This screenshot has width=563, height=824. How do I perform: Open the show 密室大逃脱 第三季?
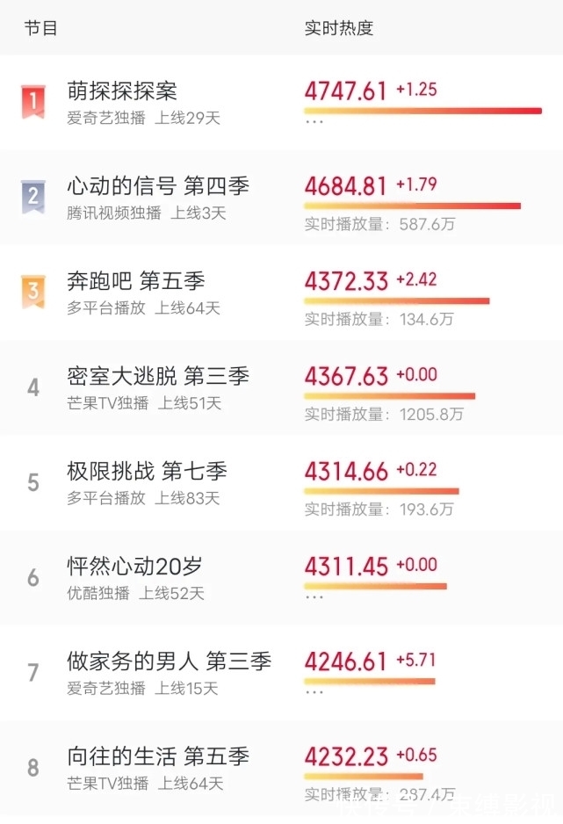click(159, 376)
